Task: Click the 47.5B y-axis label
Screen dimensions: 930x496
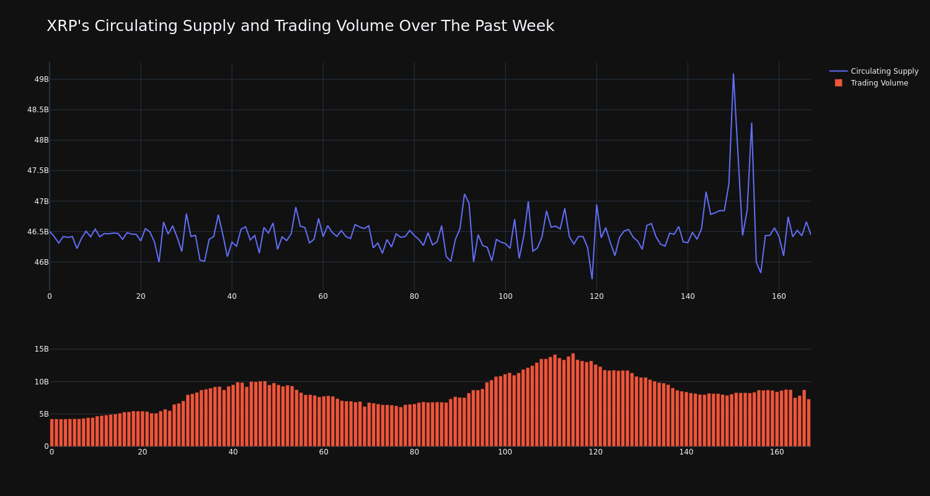Action: pos(38,170)
